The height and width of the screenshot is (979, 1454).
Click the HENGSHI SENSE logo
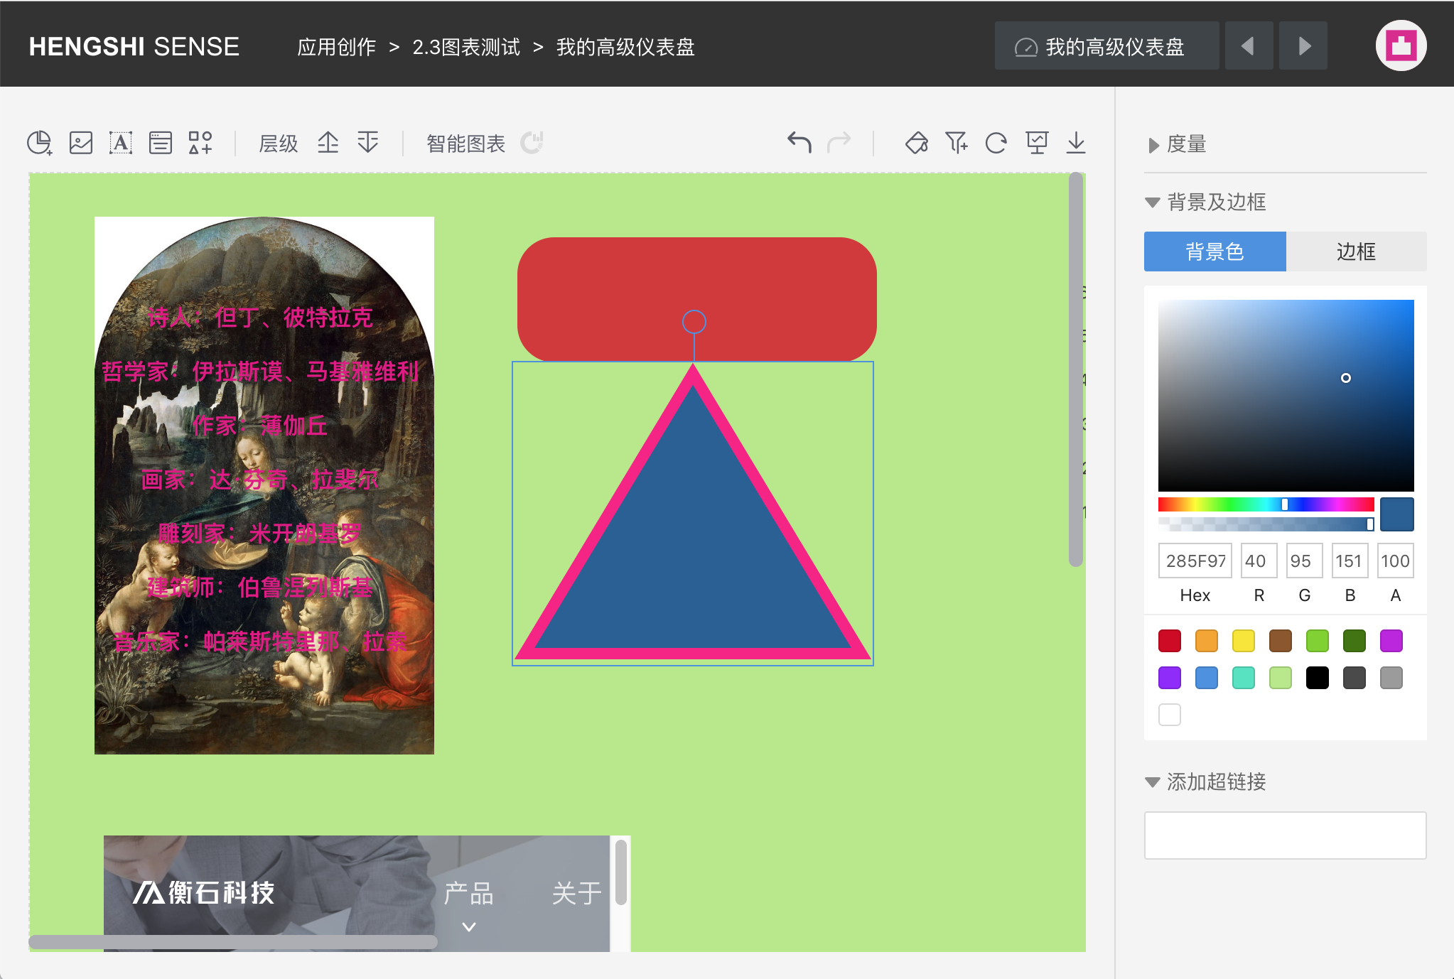pyautogui.click(x=134, y=47)
